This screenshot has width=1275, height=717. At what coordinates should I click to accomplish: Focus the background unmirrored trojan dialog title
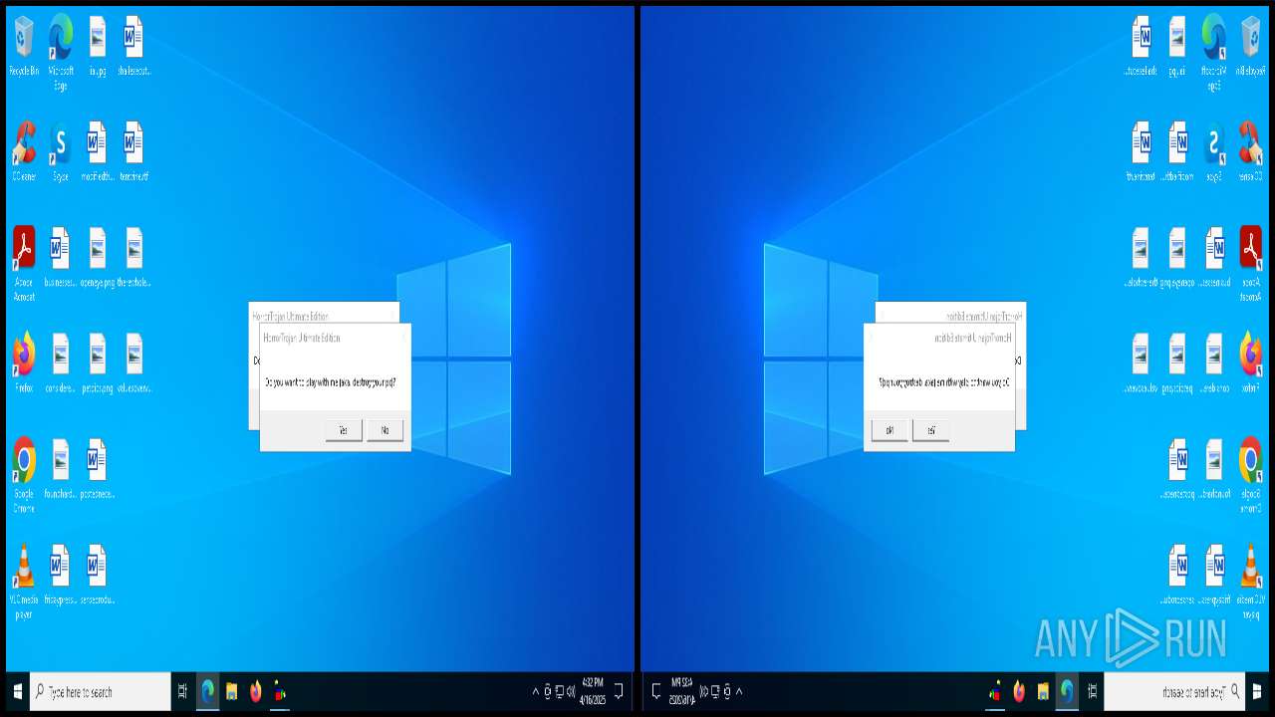pyautogui.click(x=291, y=316)
